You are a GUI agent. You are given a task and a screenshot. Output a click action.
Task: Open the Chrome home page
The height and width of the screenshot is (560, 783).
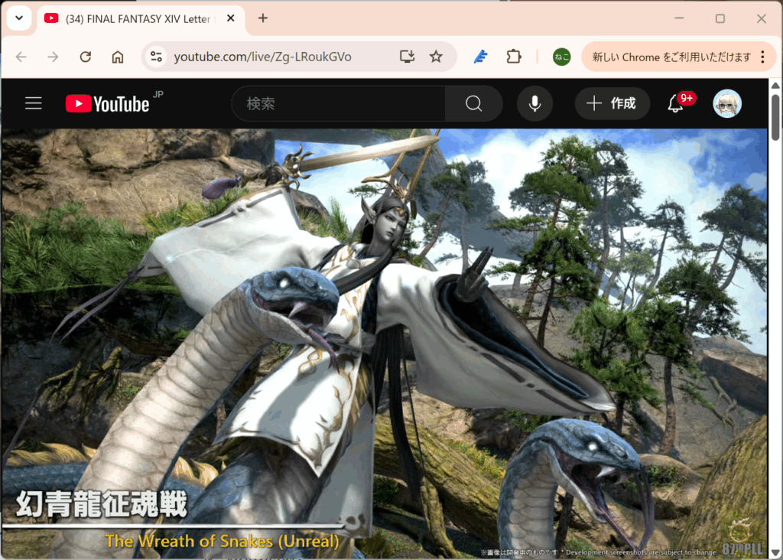click(x=117, y=57)
